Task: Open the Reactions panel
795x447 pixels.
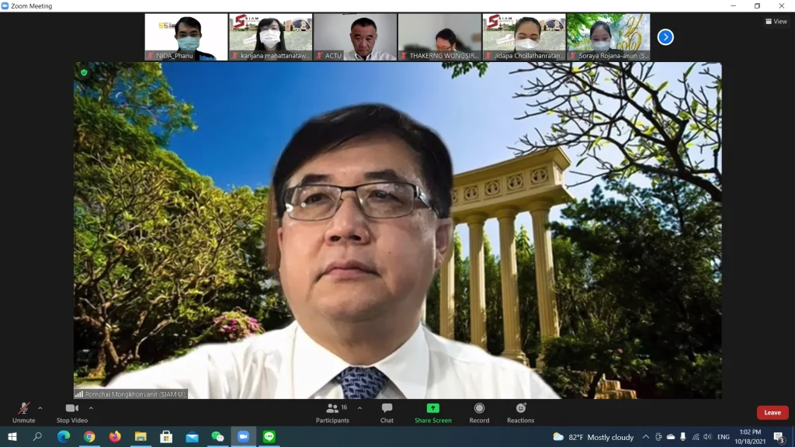Action: pos(520,413)
